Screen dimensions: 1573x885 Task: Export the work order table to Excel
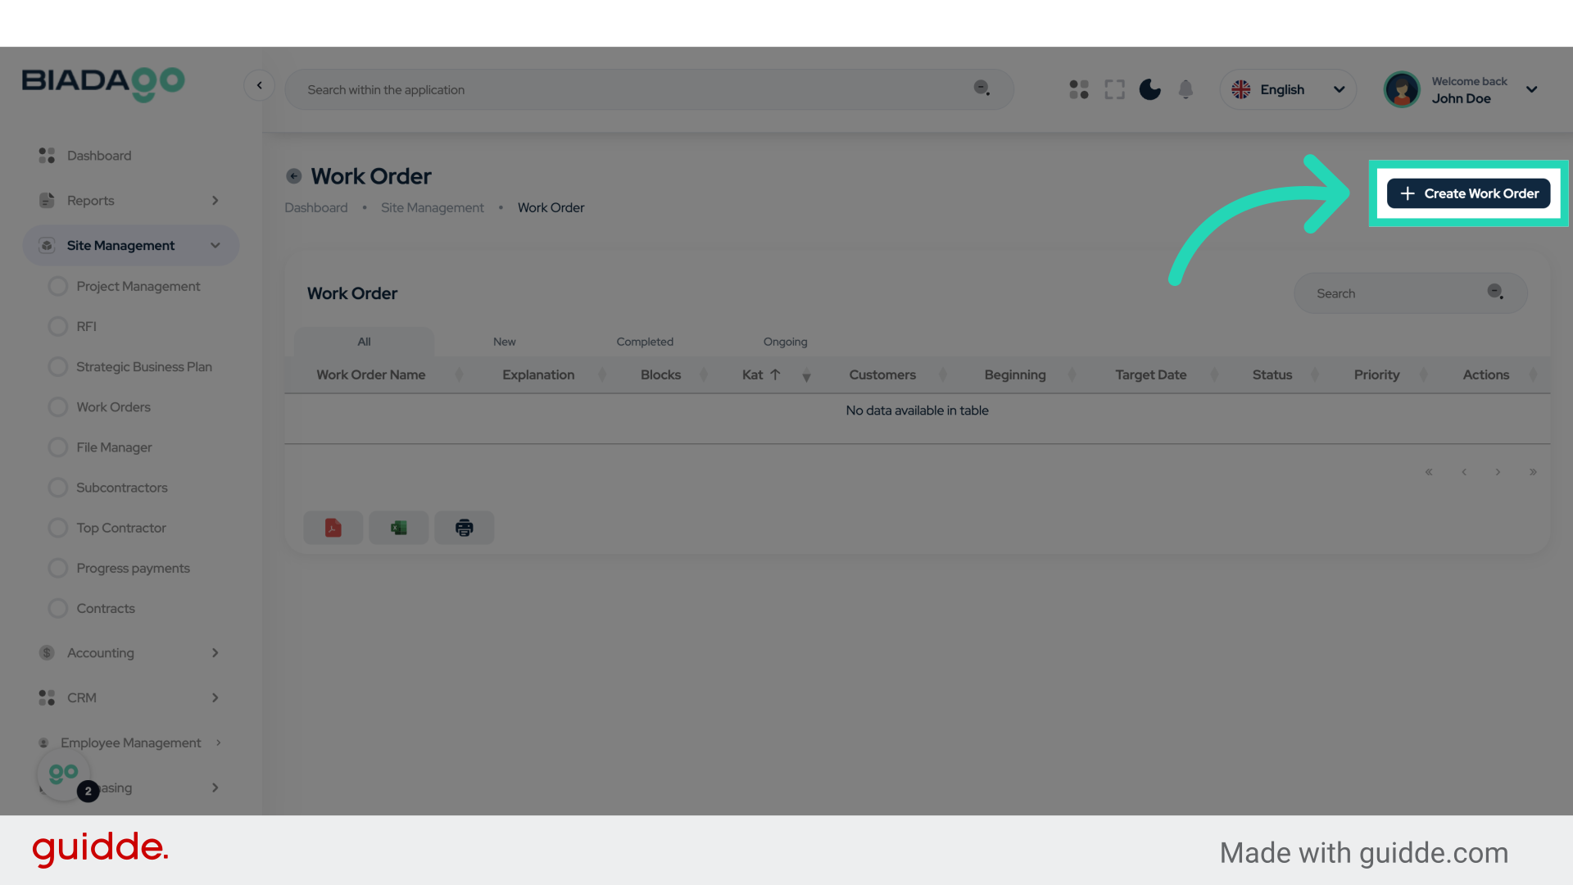398,528
